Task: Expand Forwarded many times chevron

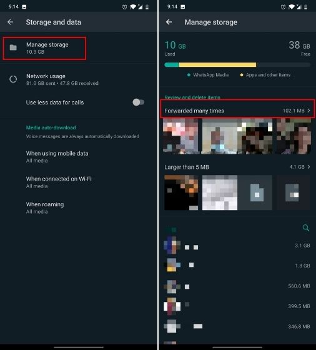Action: click(309, 111)
